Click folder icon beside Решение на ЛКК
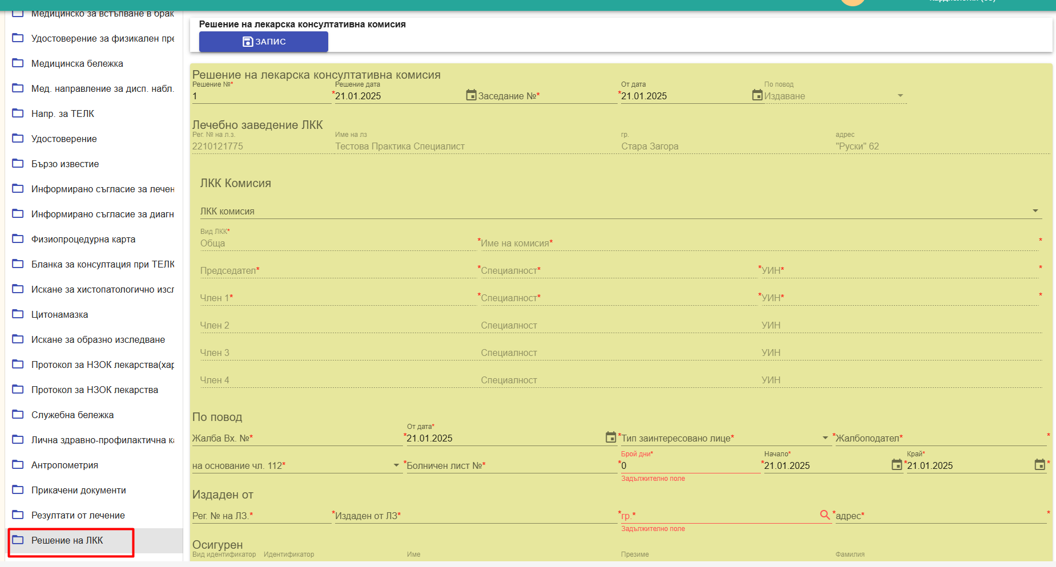Image resolution: width=1056 pixels, height=567 pixels. (x=18, y=540)
